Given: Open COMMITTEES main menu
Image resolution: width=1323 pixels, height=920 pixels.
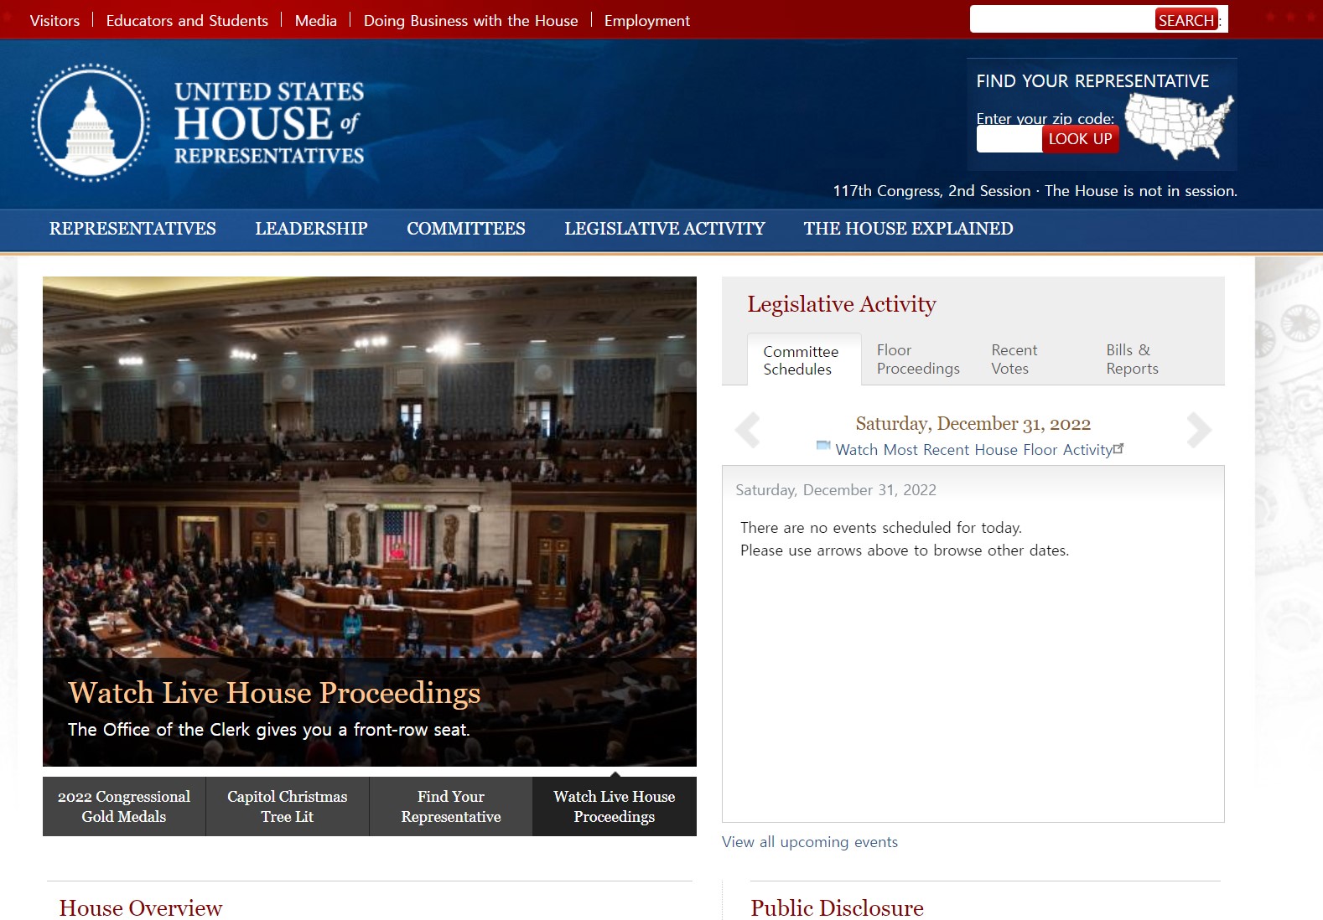Looking at the screenshot, I should (465, 229).
